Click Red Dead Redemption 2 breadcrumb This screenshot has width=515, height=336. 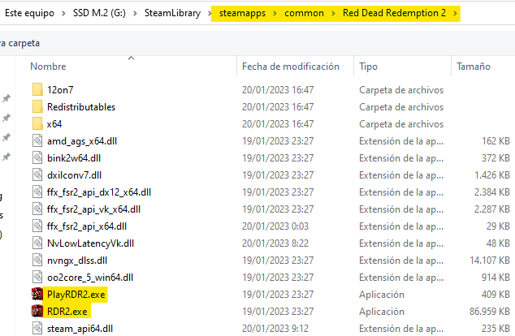pyautogui.click(x=394, y=13)
